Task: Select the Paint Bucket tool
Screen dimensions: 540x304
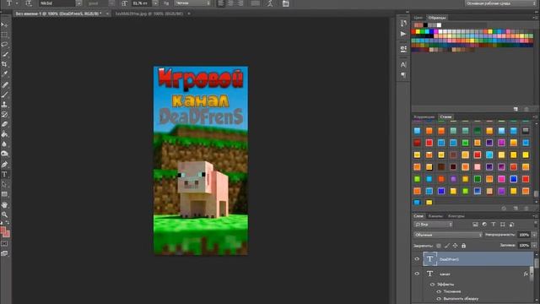Action: [4, 134]
